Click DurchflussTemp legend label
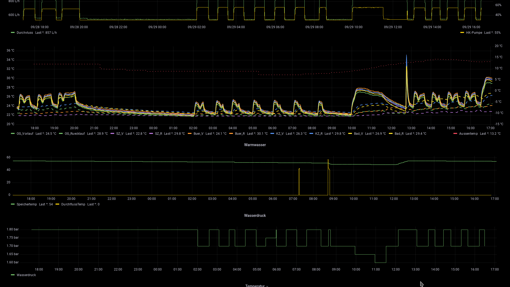Viewport: 510px width, 287px height. [73, 204]
